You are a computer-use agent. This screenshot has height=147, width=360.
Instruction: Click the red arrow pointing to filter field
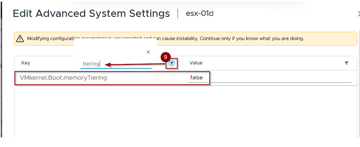click(134, 64)
